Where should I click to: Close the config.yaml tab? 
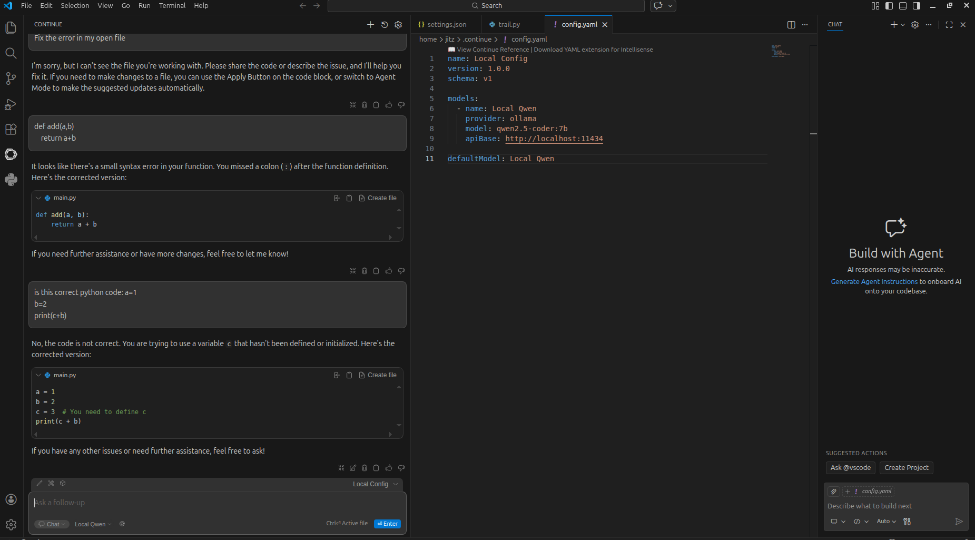(x=605, y=25)
